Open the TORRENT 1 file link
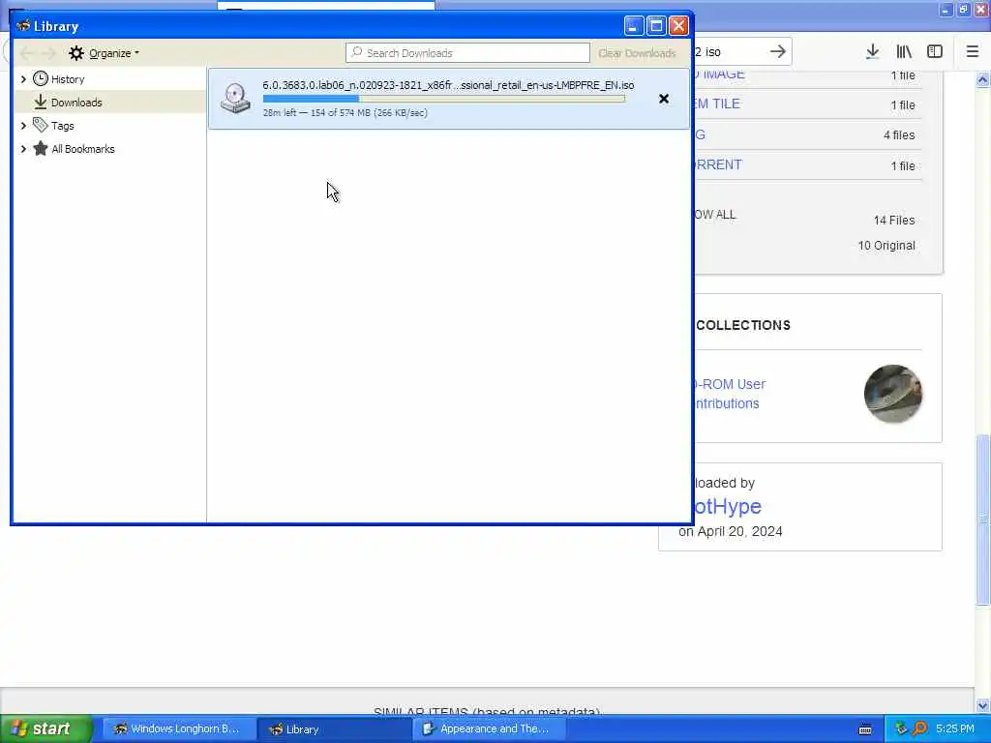991x743 pixels. coord(719,164)
